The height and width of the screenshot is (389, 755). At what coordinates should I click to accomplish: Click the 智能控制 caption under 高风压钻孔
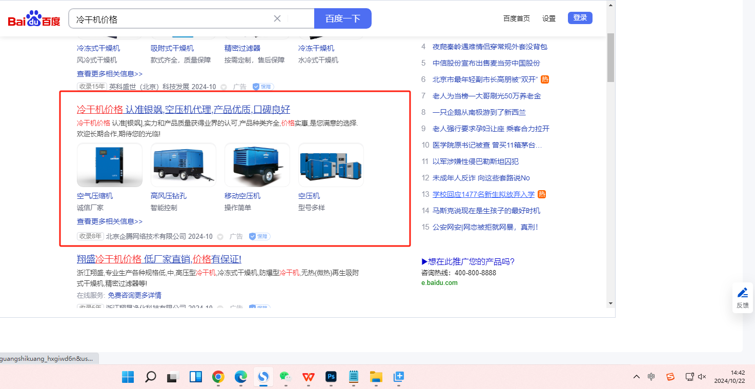pyautogui.click(x=164, y=208)
